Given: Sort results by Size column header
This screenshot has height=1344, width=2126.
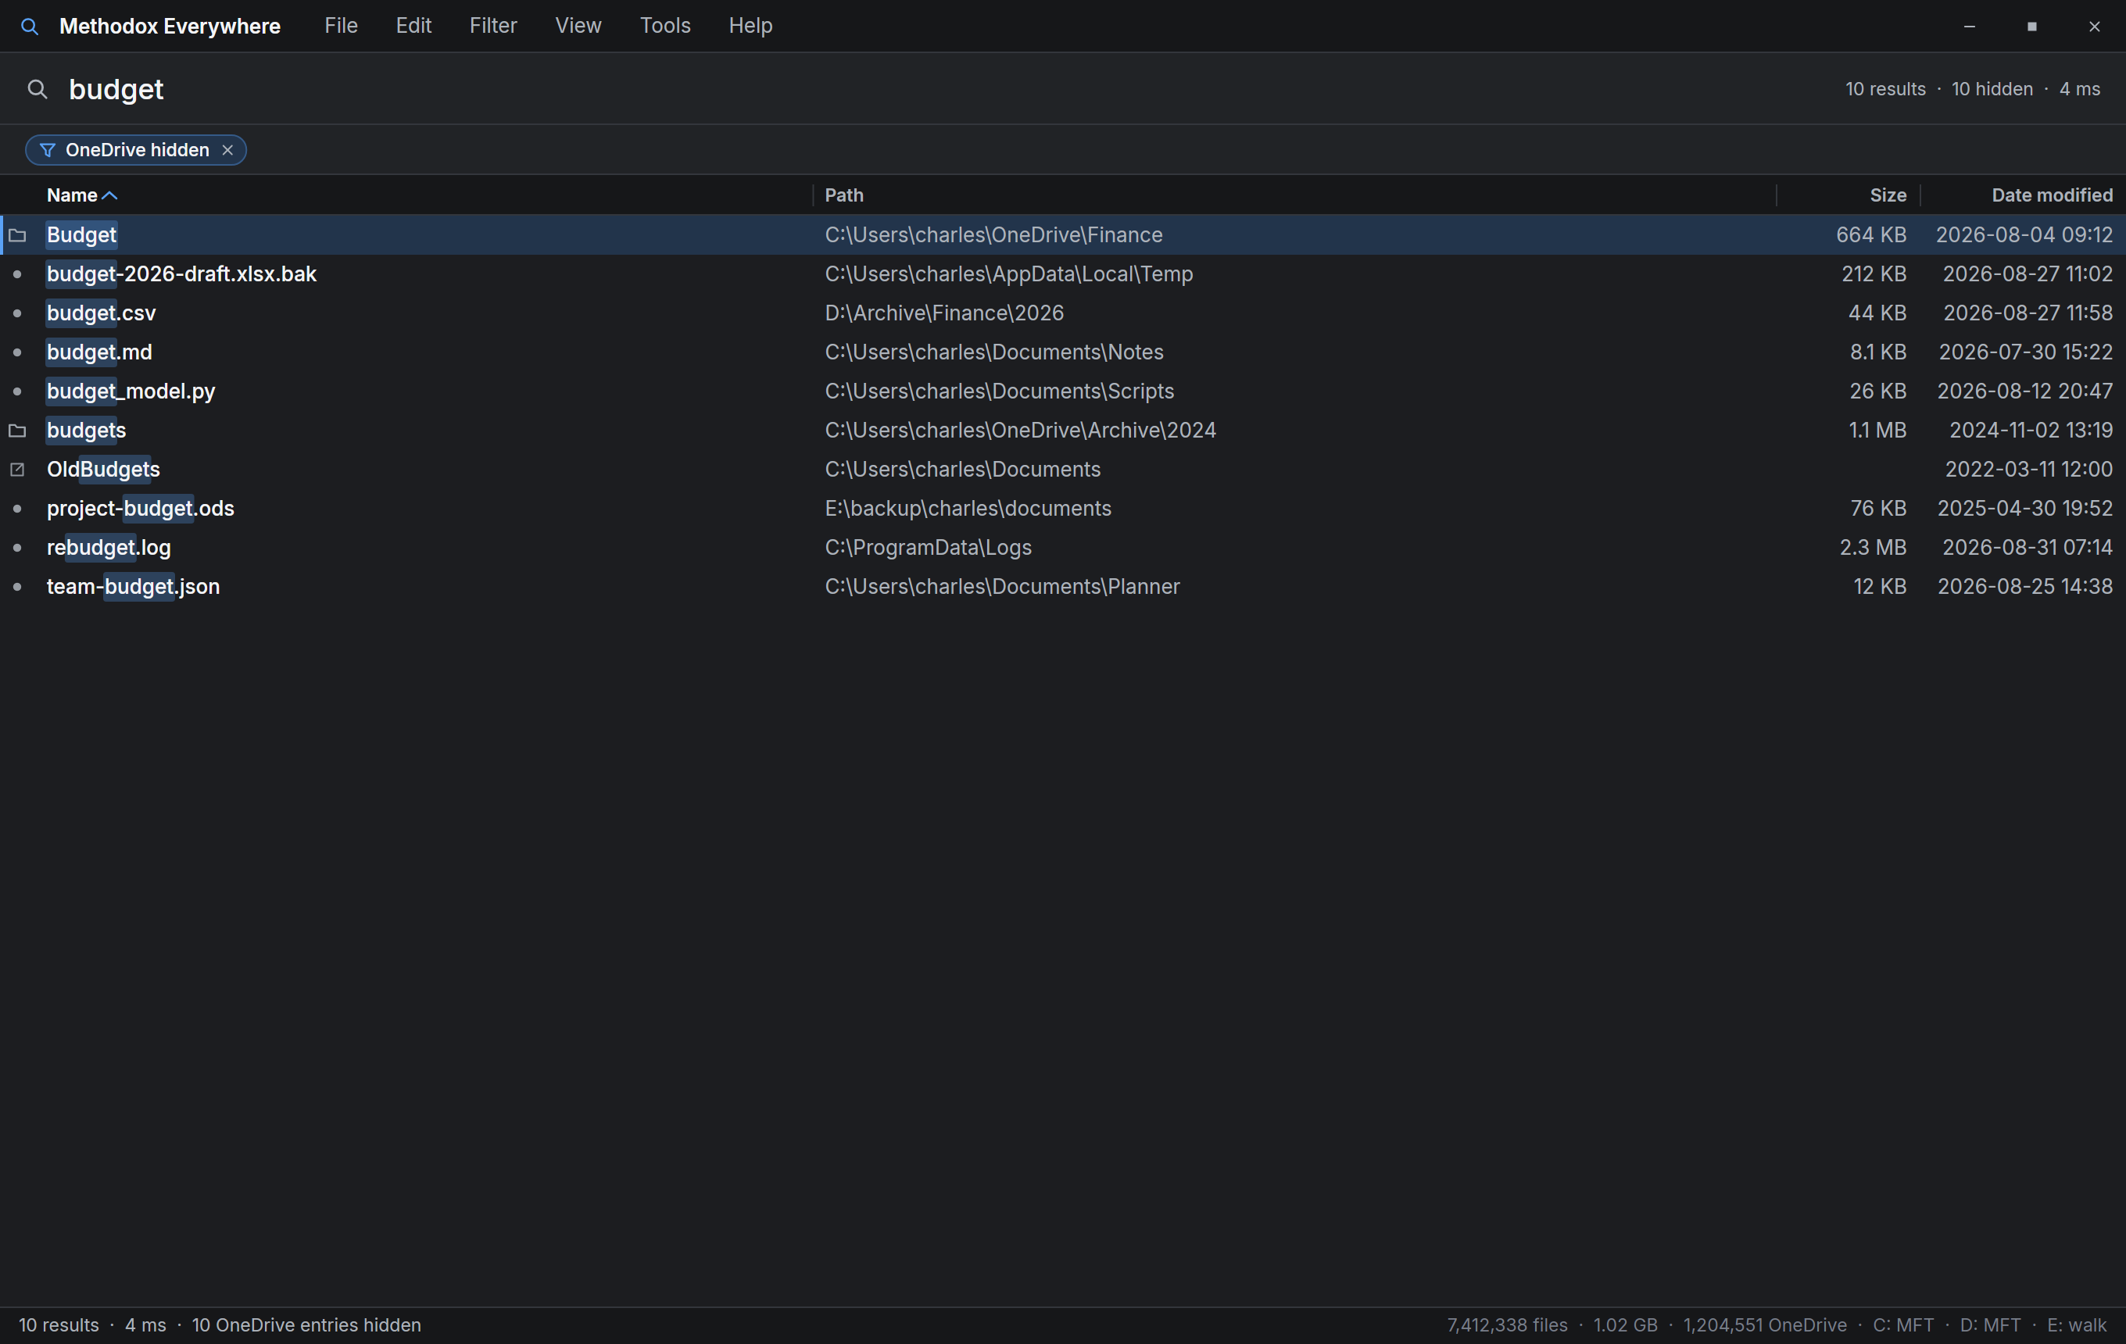Looking at the screenshot, I should pos(1888,195).
